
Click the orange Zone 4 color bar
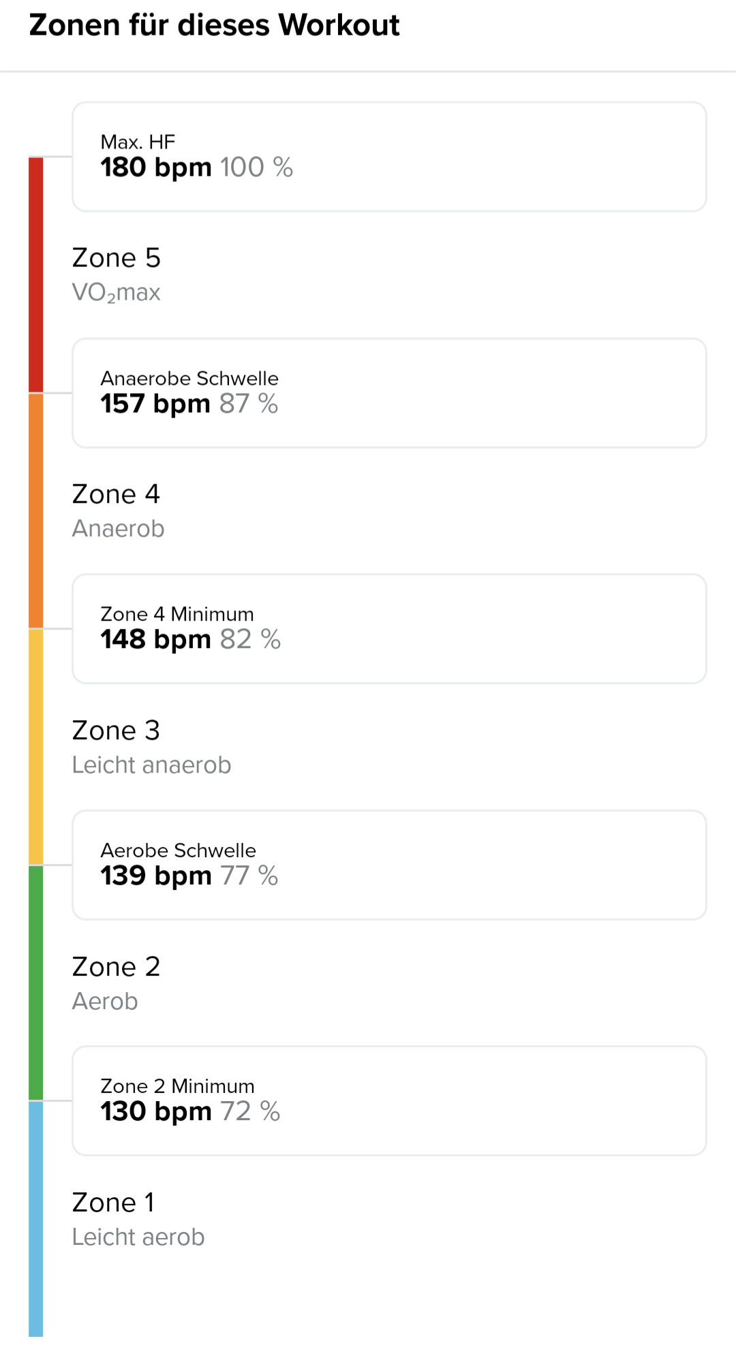[x=36, y=511]
